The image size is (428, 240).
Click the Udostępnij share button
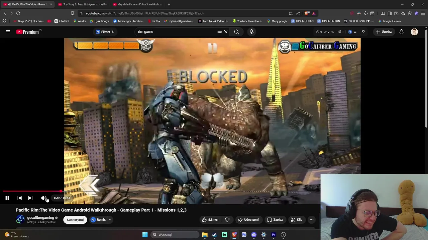[x=248, y=220]
